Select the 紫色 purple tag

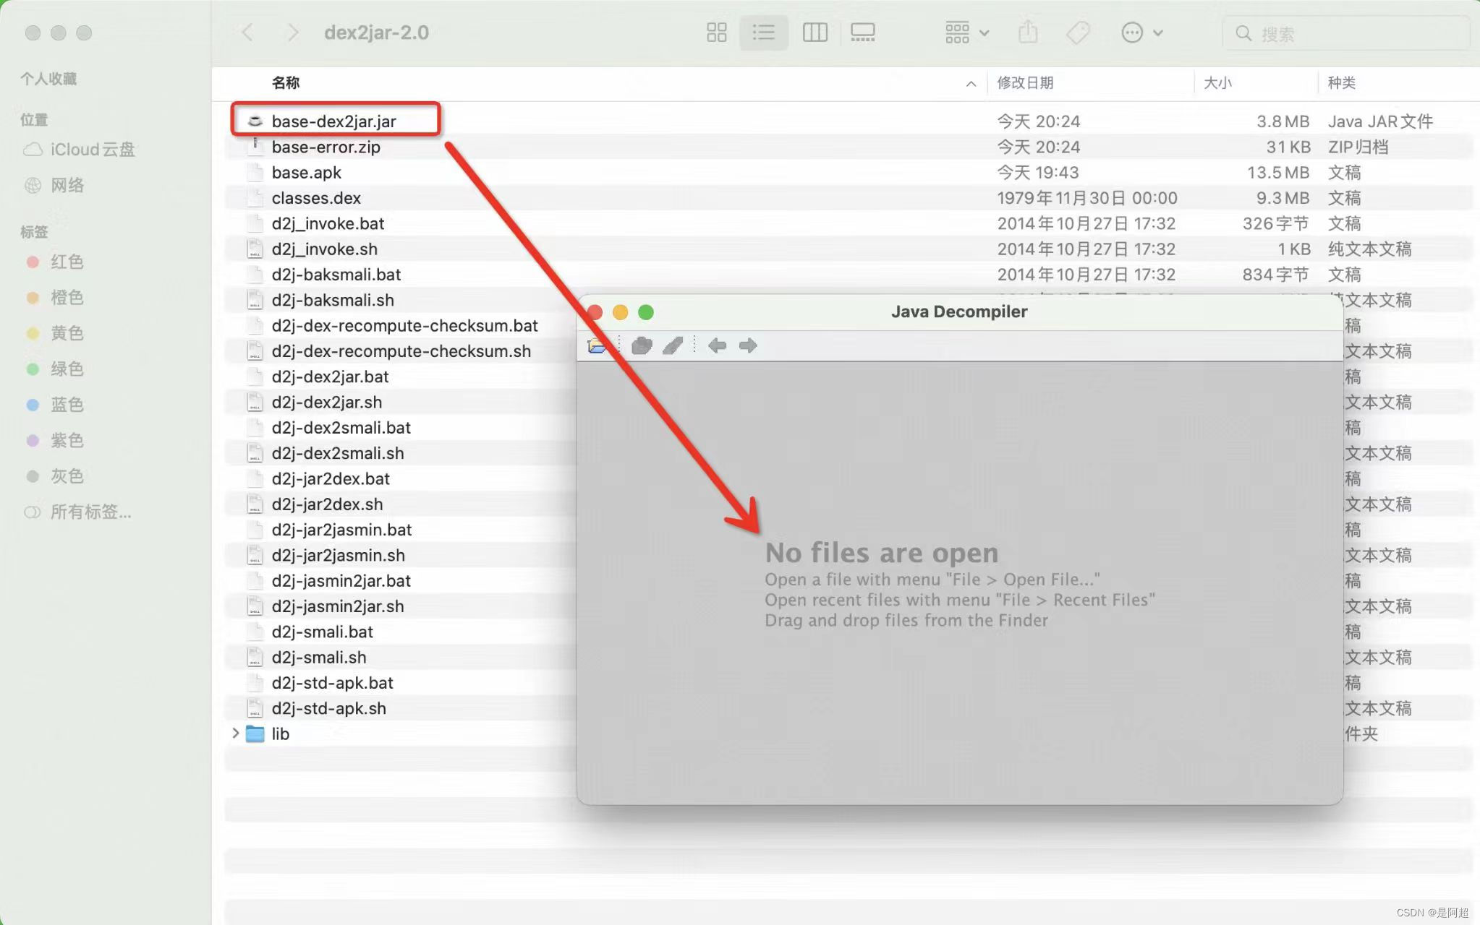(55, 440)
